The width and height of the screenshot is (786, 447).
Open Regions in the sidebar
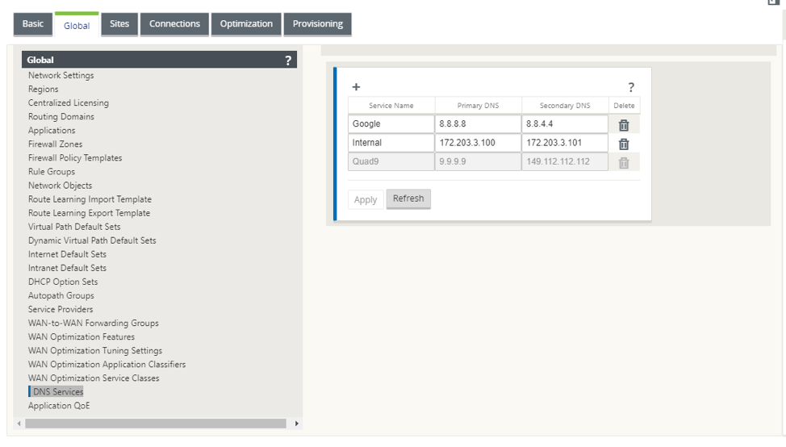(x=43, y=90)
